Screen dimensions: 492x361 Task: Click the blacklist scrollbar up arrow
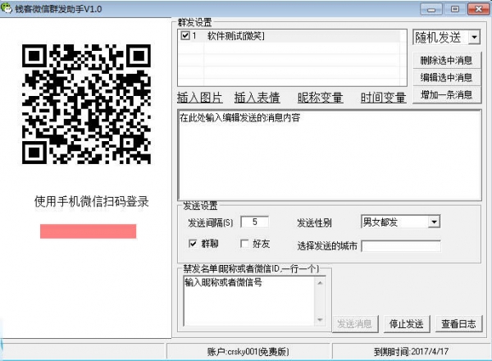point(320,283)
